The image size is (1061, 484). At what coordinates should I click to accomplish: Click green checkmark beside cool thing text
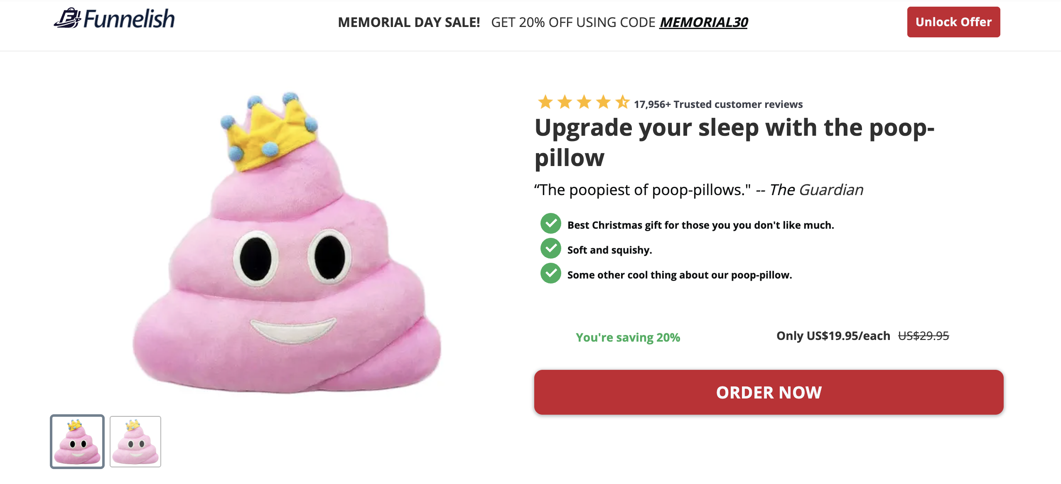(550, 274)
